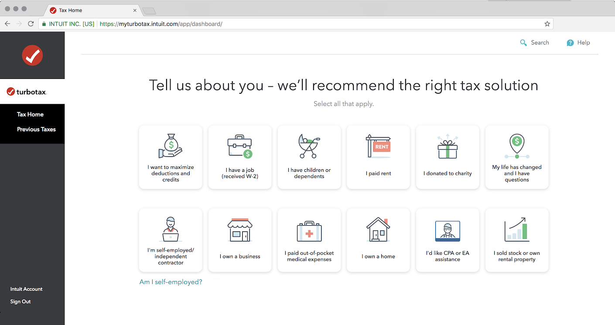
Task: Click the CPA advisor video icon
Action: (448, 231)
